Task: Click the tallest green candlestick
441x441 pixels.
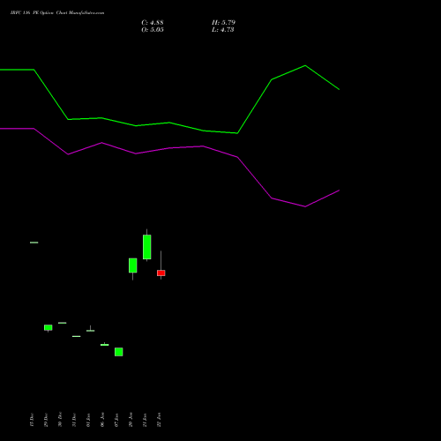Action: click(146, 247)
